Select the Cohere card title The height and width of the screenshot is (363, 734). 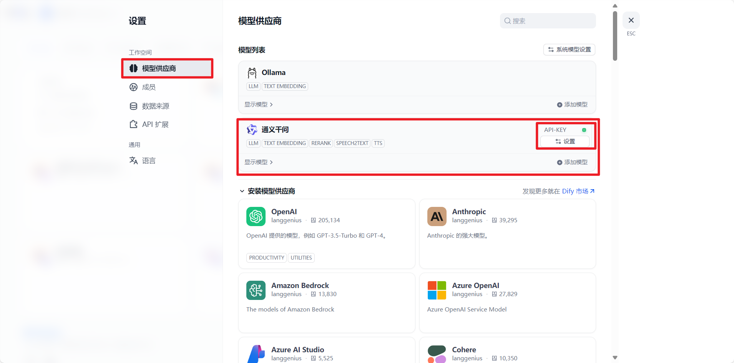tap(464, 350)
